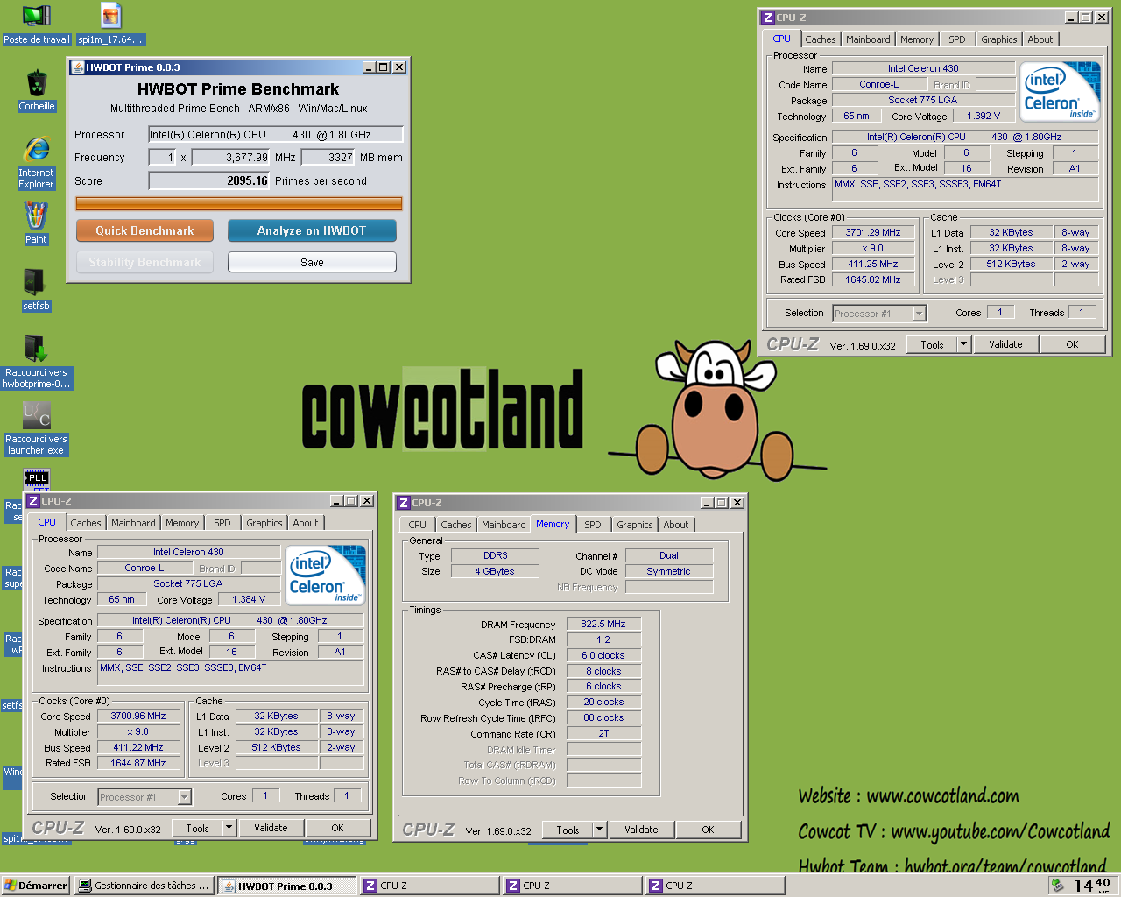
Task: Open Tools dropdown arrow in bottom-left CPU-Z
Action: tap(229, 828)
